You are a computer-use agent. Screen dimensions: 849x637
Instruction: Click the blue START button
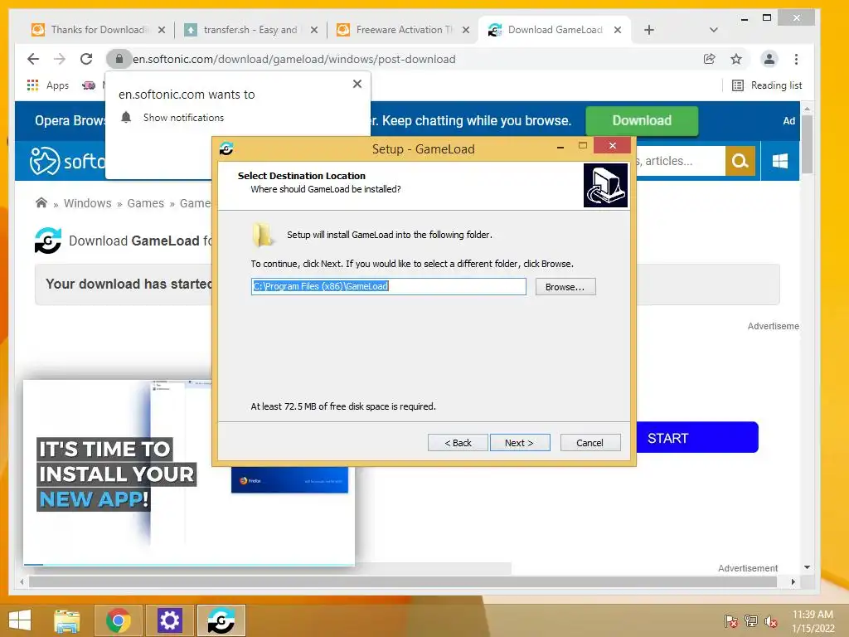coord(697,438)
